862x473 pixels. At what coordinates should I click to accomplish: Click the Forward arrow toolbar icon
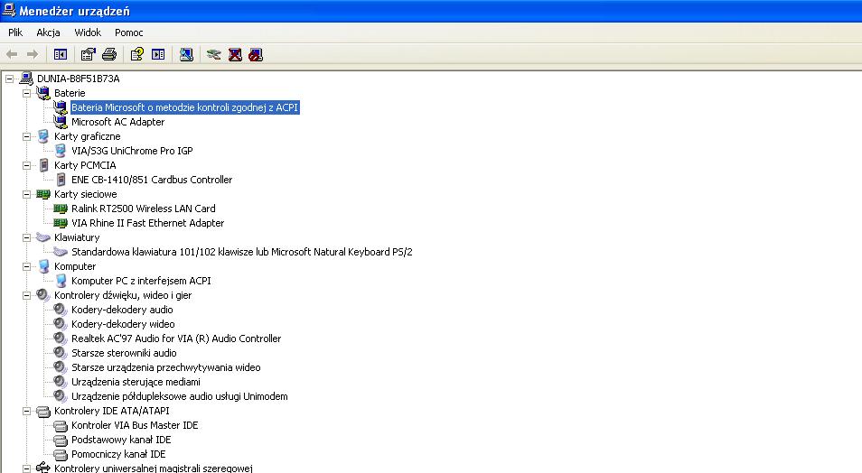(x=33, y=54)
